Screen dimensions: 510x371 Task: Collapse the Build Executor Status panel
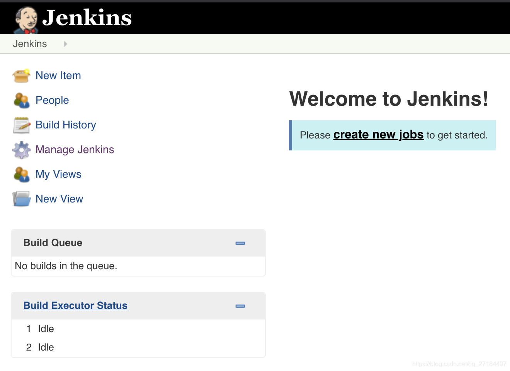pos(240,306)
